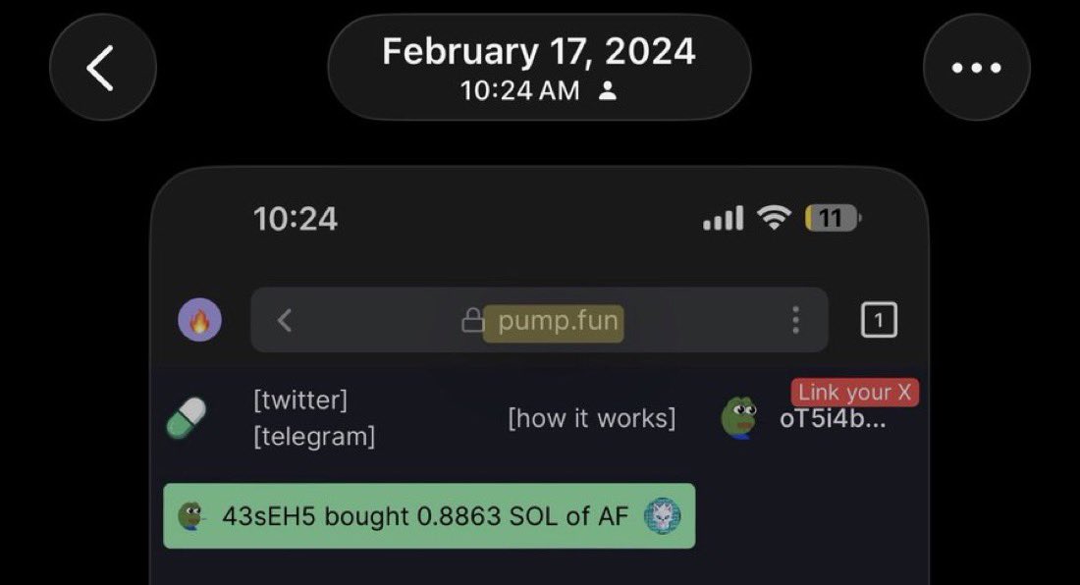Click the browser back chevron in address bar
The width and height of the screenshot is (1080, 585).
tap(285, 320)
